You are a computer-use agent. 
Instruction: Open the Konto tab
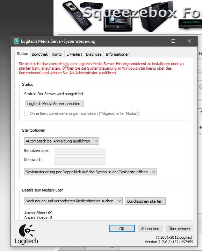(x=57, y=54)
